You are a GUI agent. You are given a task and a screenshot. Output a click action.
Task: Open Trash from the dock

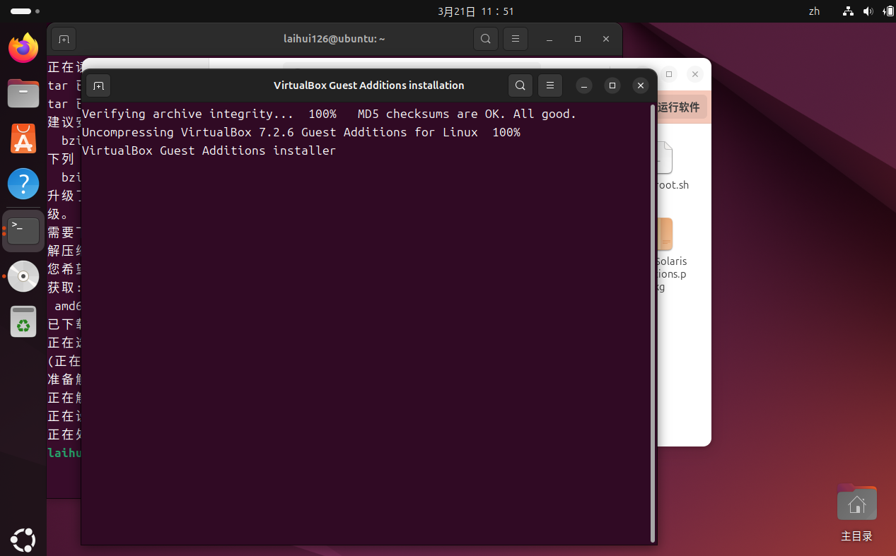click(23, 321)
